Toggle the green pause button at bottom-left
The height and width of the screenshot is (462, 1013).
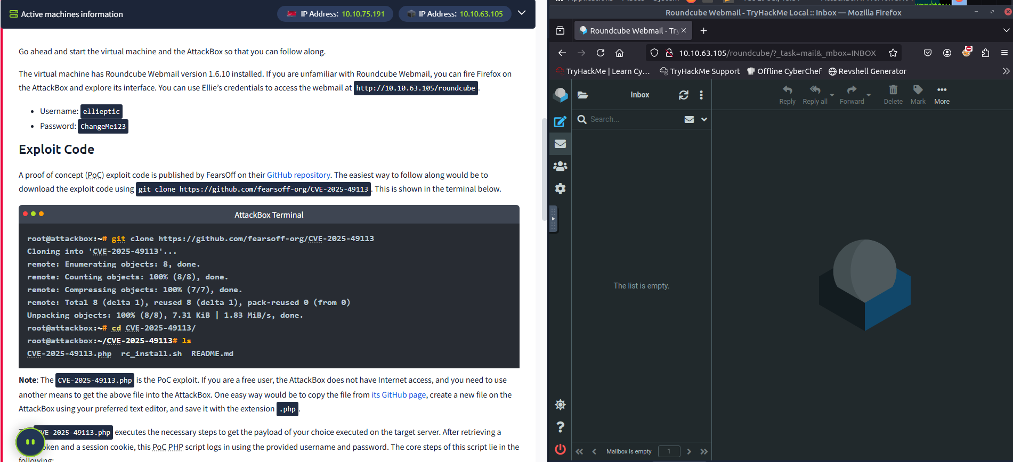pos(30,442)
